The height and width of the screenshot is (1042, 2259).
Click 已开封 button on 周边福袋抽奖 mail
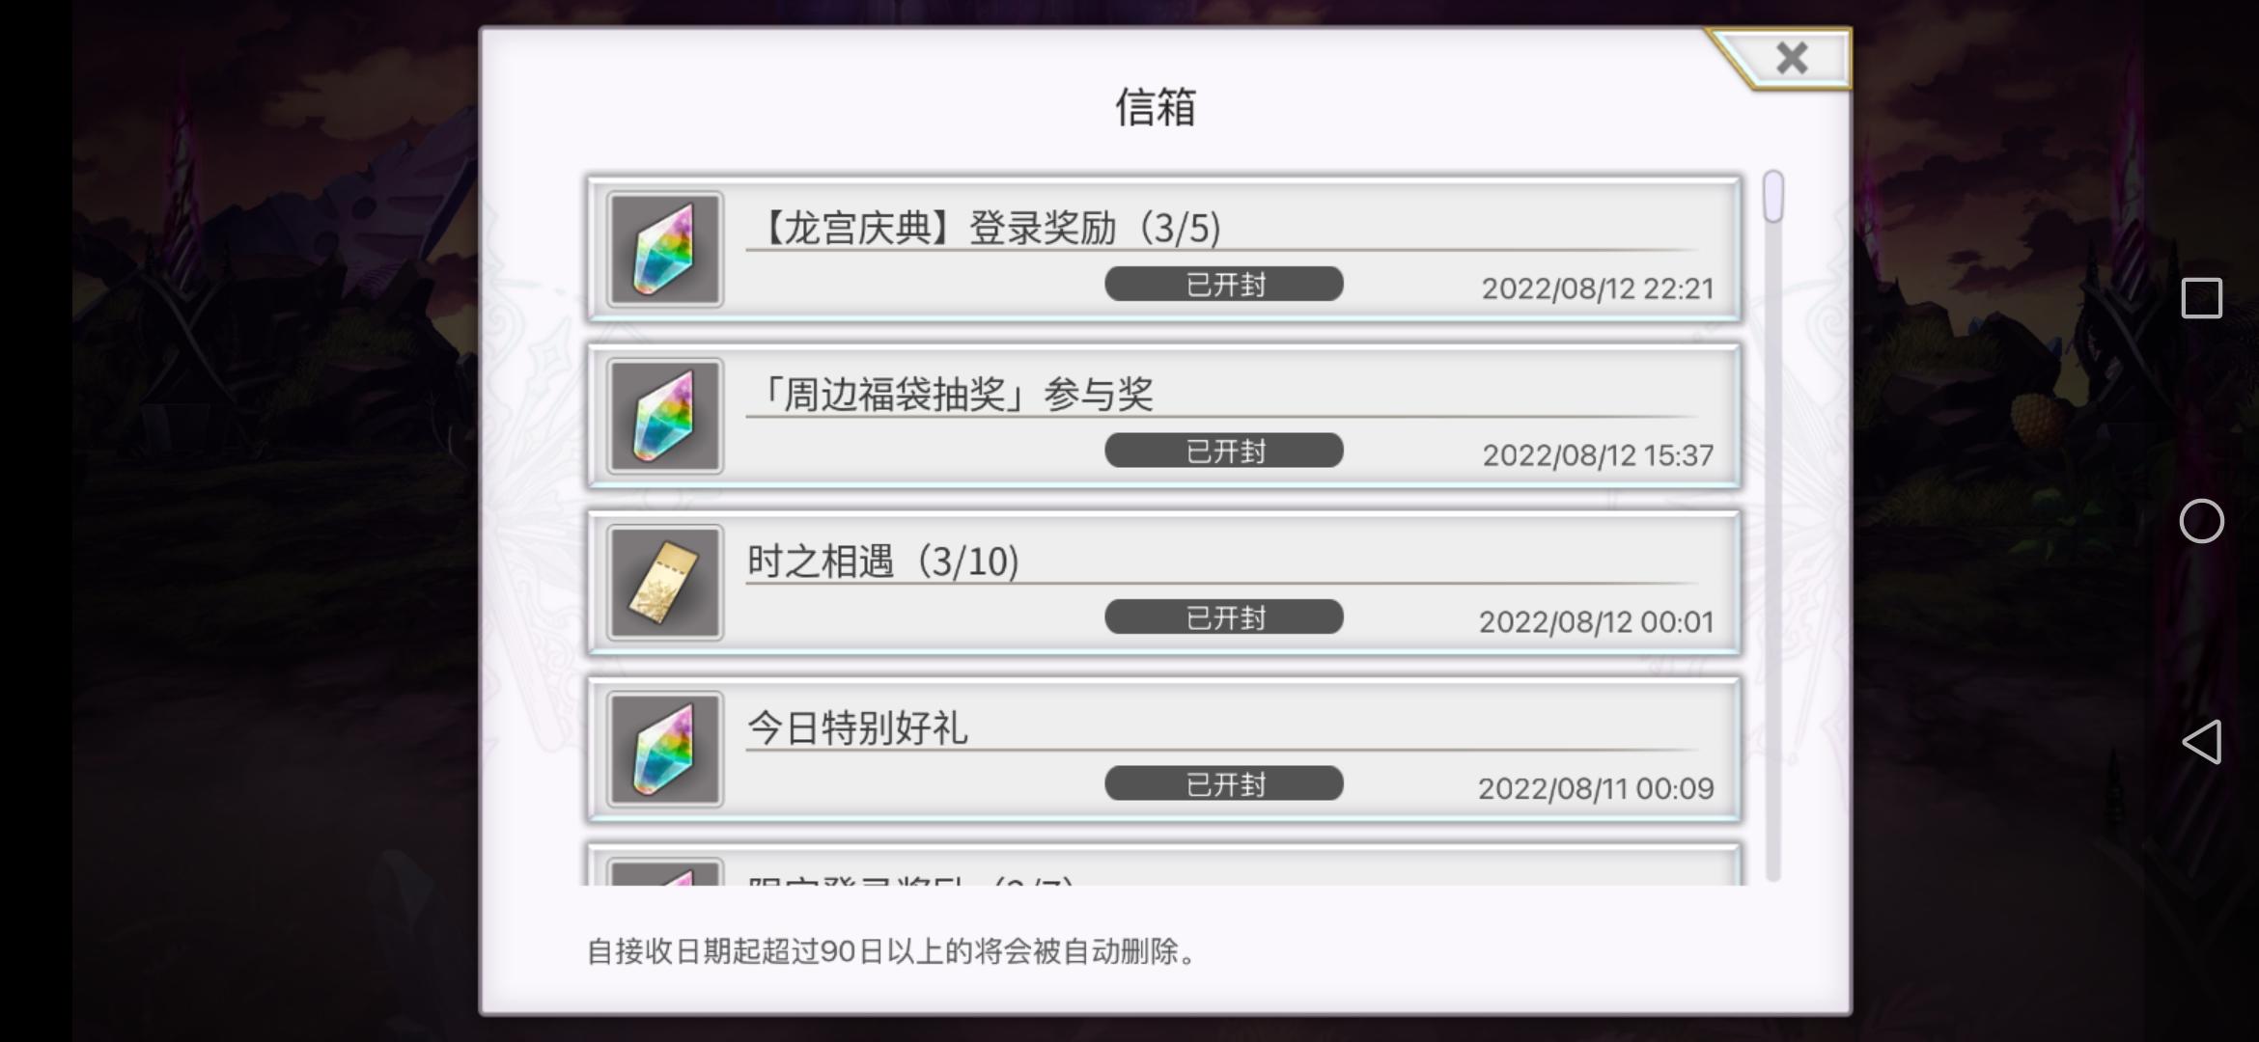click(x=1224, y=451)
